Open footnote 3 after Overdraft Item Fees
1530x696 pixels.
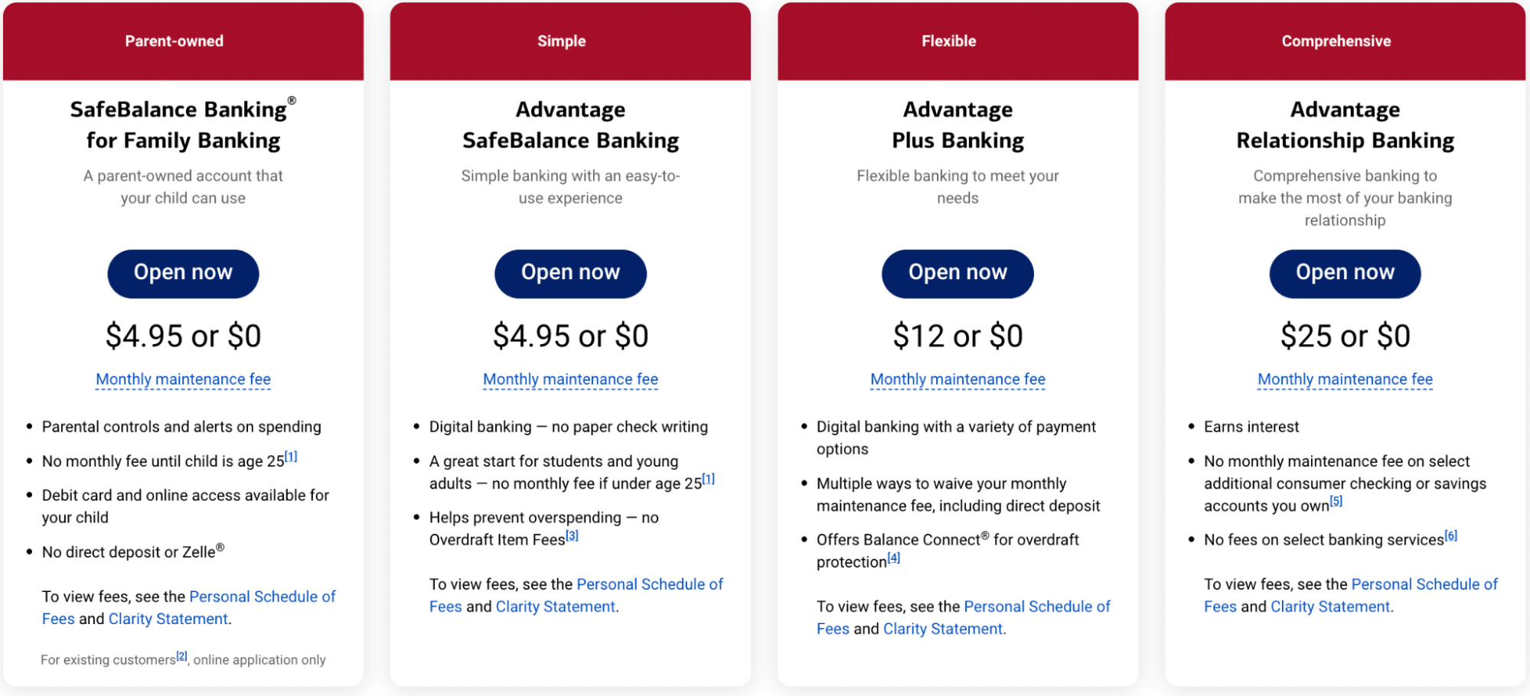572,535
